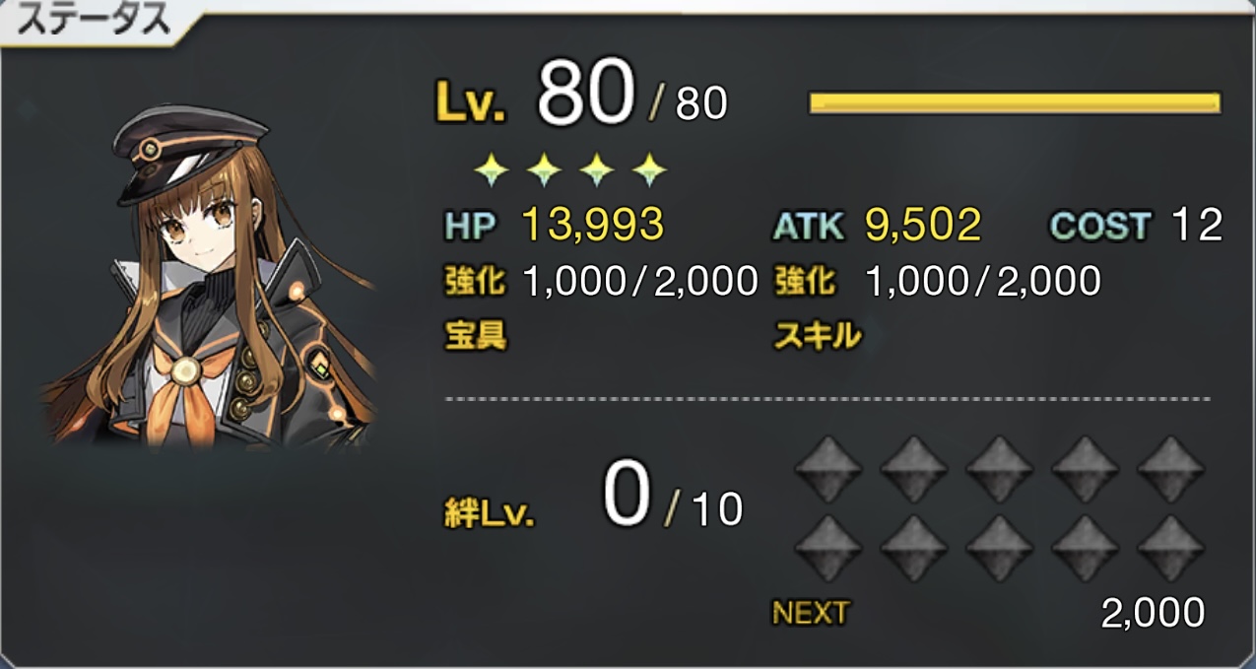
Task: Click the 宝具 label
Action: click(x=475, y=337)
